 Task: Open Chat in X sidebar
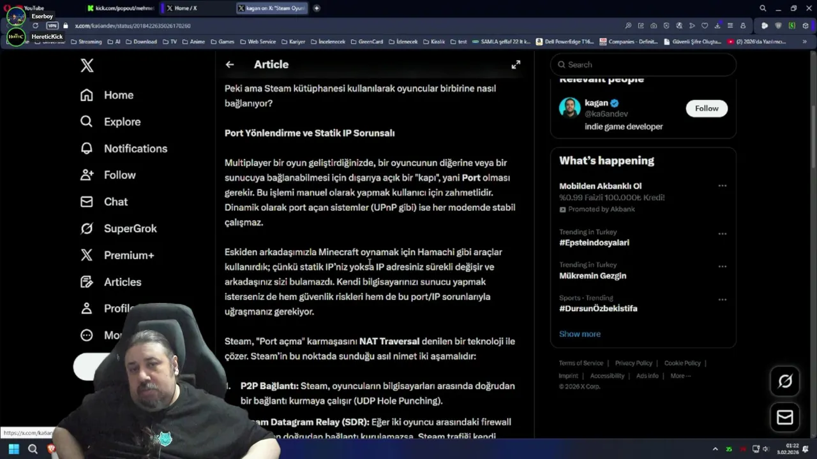103,201
